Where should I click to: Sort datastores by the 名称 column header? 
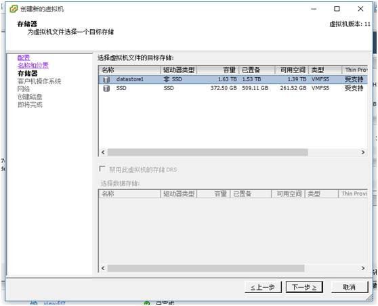(129, 70)
